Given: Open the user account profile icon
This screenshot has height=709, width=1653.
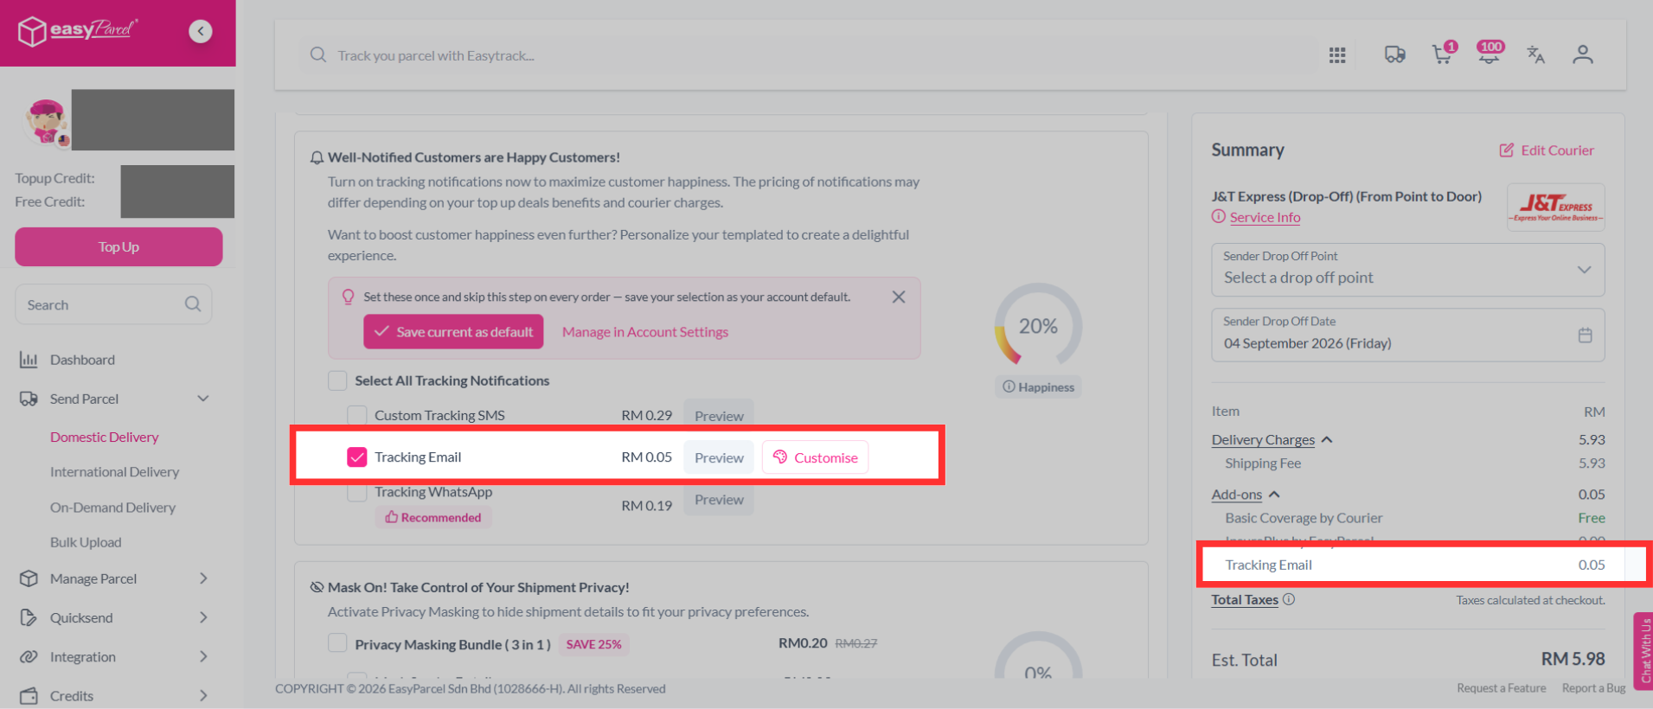Looking at the screenshot, I should [1583, 55].
